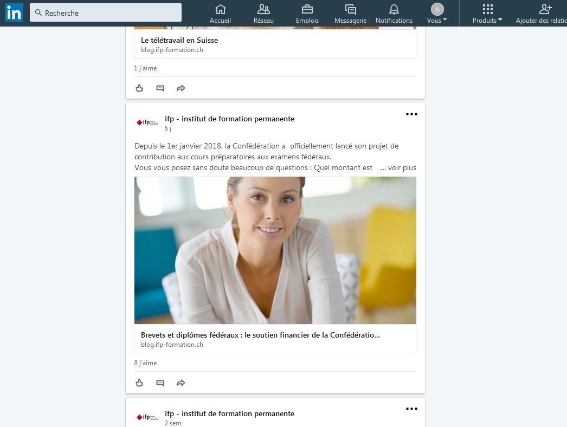The height and width of the screenshot is (427, 567).
Task: Expand the Vous profile dropdown
Action: (x=437, y=14)
